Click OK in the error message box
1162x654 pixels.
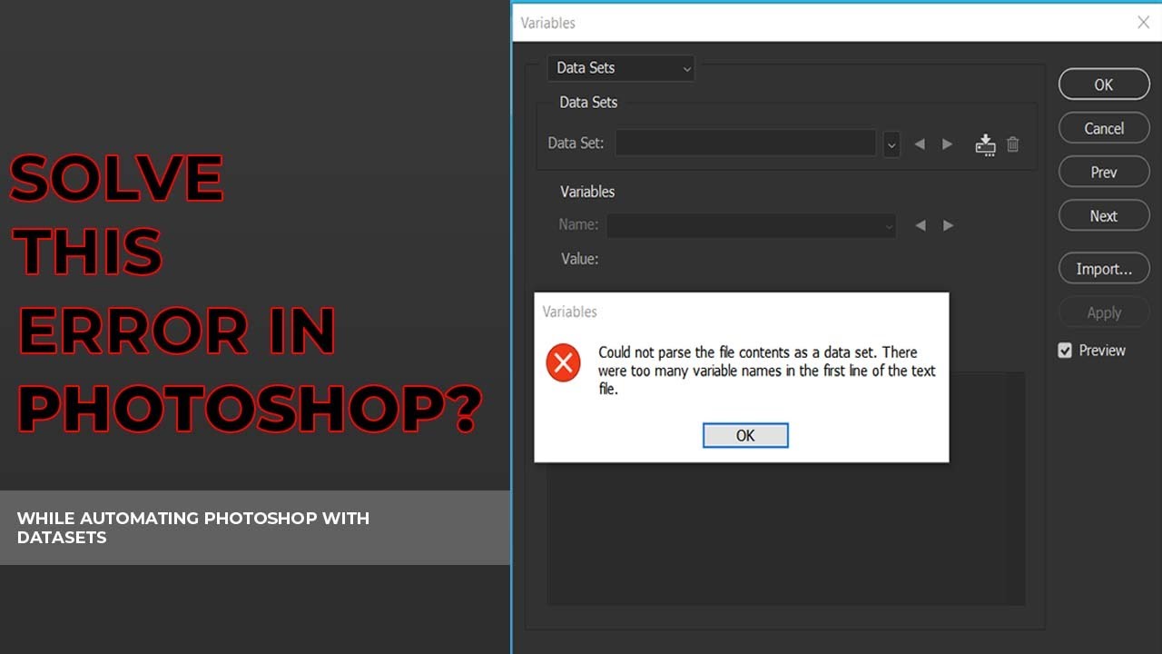pyautogui.click(x=745, y=435)
